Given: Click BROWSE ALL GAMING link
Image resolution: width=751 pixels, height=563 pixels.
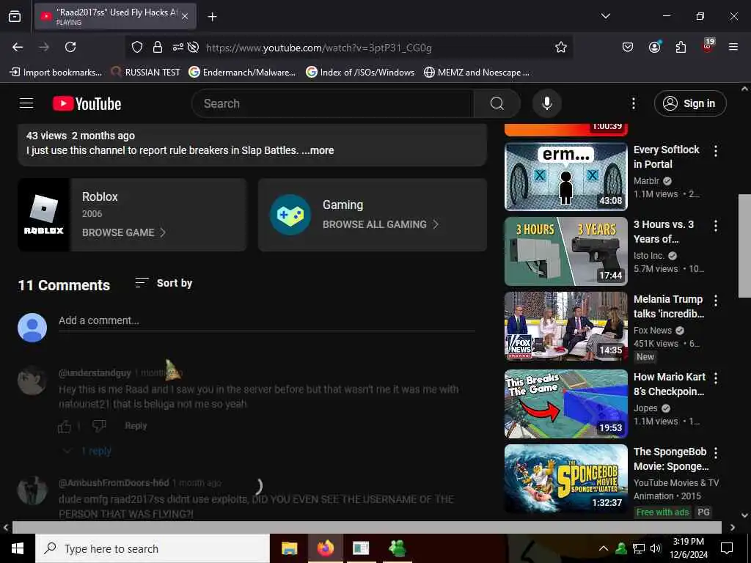Looking at the screenshot, I should (381, 224).
